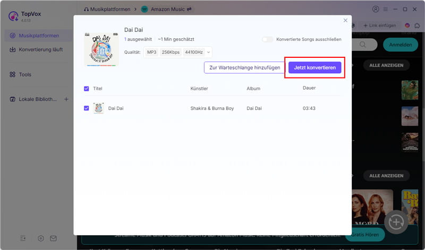Open the user account icon

pos(376,9)
